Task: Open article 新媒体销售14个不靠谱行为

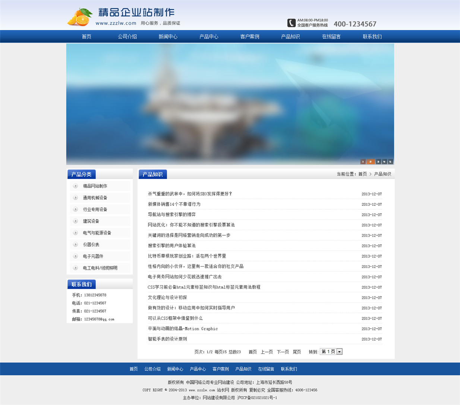Action: point(174,204)
